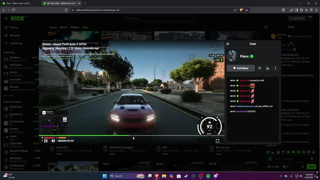The height and width of the screenshot is (180, 320).
Task: Pause the clip playback
Action: [46, 141]
